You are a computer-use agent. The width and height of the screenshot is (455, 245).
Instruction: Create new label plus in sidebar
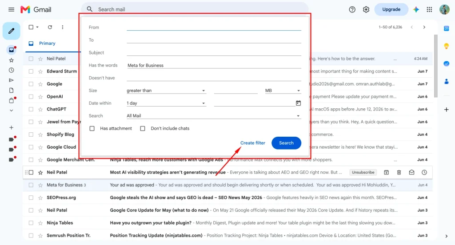tap(11, 127)
